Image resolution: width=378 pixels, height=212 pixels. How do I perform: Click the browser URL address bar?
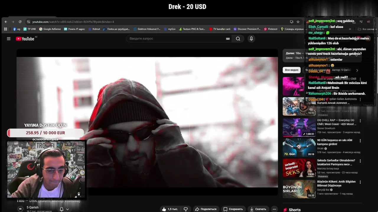point(159,22)
